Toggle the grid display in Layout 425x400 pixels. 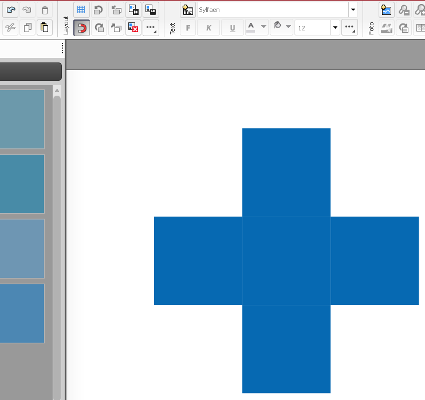pos(81,10)
